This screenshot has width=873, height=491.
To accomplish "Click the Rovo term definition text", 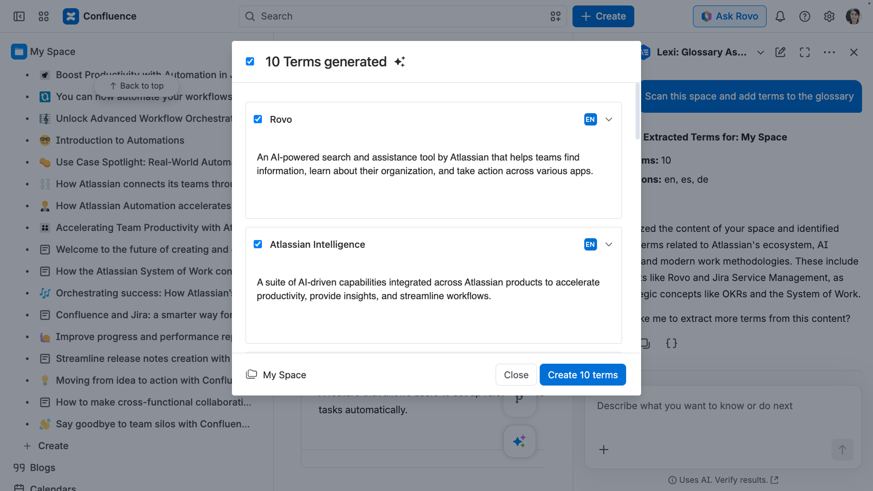I will pos(425,164).
